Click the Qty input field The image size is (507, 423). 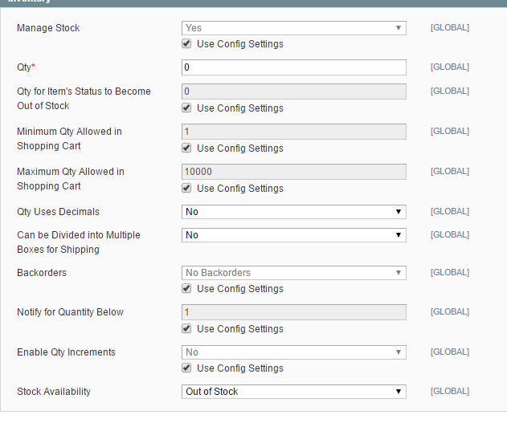click(293, 67)
